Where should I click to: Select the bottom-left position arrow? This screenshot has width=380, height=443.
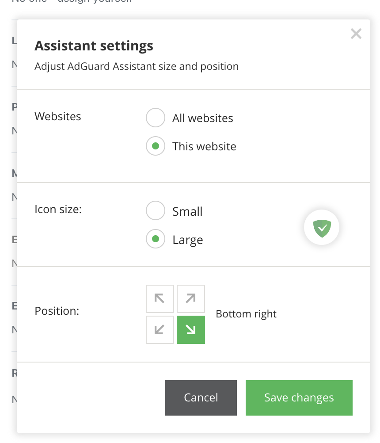click(160, 329)
